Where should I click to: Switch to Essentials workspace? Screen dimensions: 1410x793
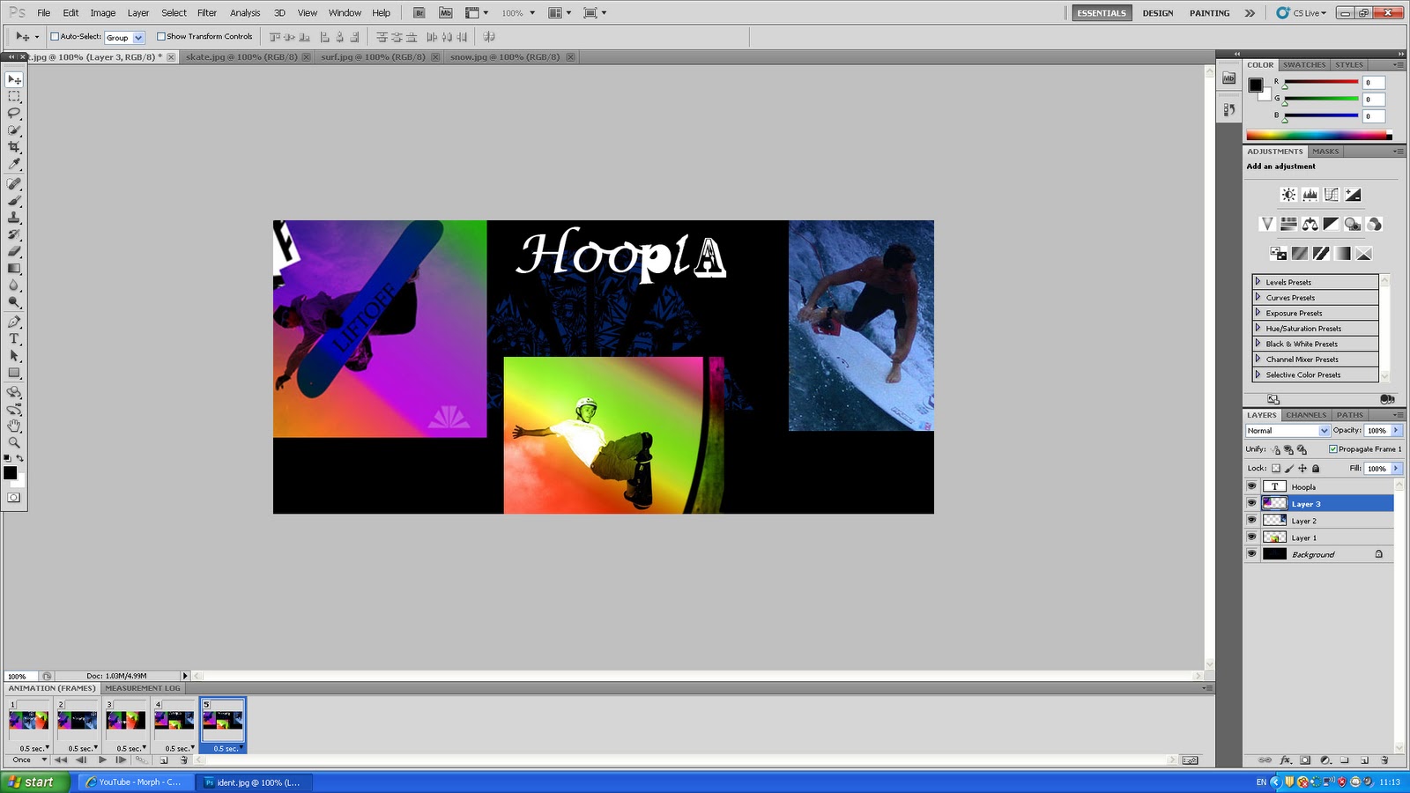1102,13
